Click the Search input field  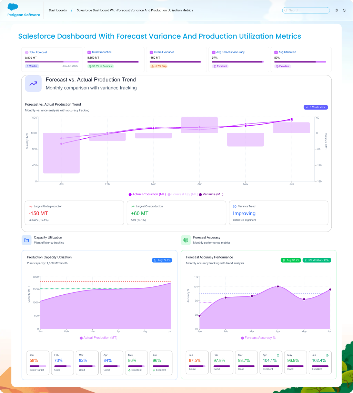[306, 10]
